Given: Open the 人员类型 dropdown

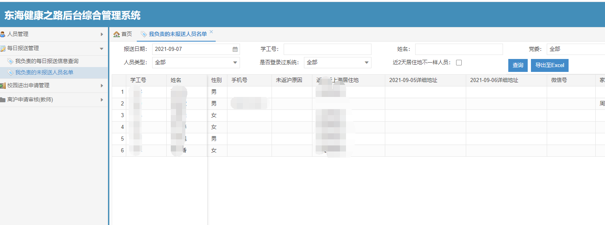Looking at the screenshot, I should 235,63.
